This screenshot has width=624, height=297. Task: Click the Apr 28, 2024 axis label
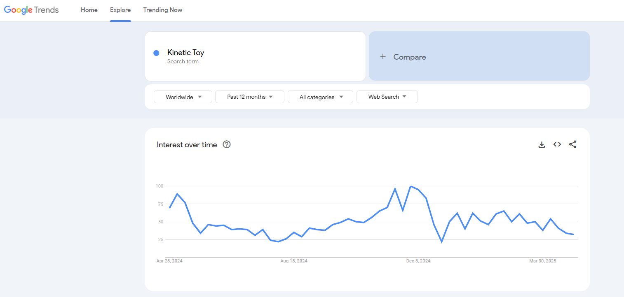tap(169, 261)
